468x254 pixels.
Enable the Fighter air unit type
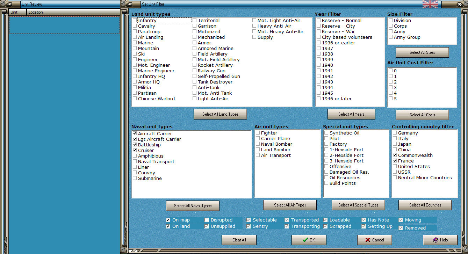point(258,133)
